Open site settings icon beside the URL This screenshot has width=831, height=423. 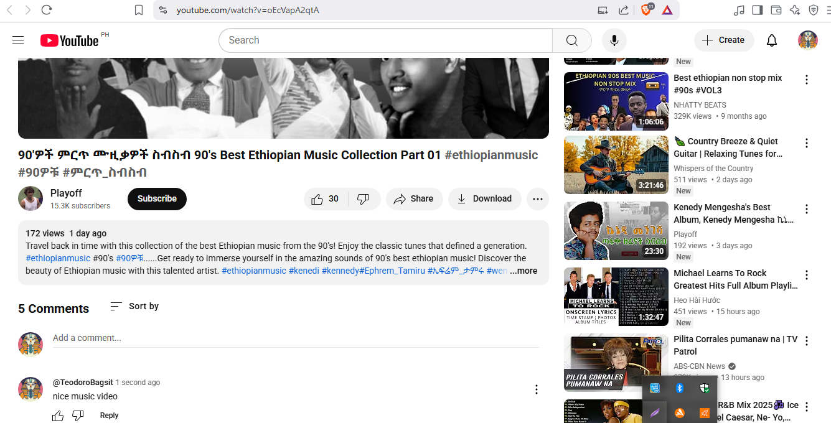[x=162, y=10]
